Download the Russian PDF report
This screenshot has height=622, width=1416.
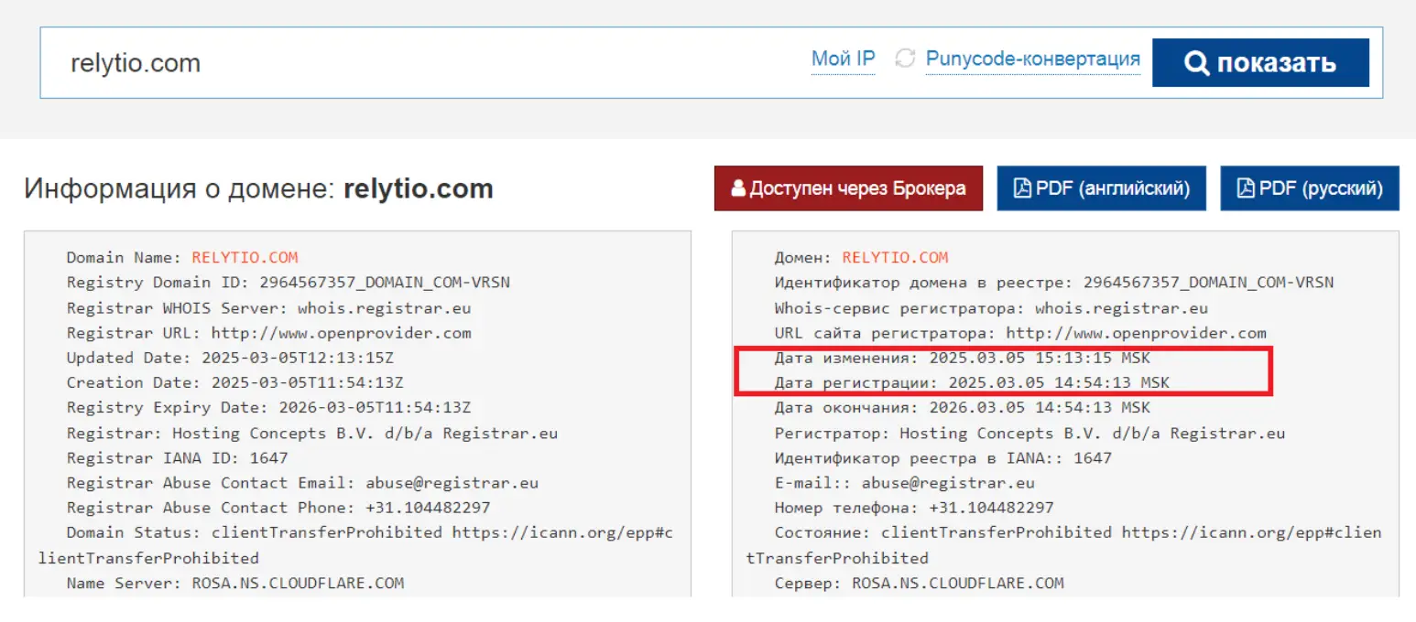(1309, 187)
